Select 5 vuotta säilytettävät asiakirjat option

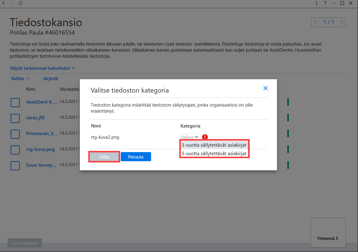coord(214,154)
